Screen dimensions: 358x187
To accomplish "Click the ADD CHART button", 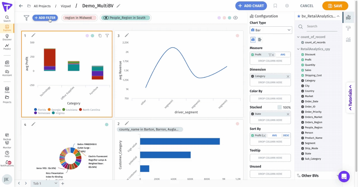I will (x=251, y=6).
